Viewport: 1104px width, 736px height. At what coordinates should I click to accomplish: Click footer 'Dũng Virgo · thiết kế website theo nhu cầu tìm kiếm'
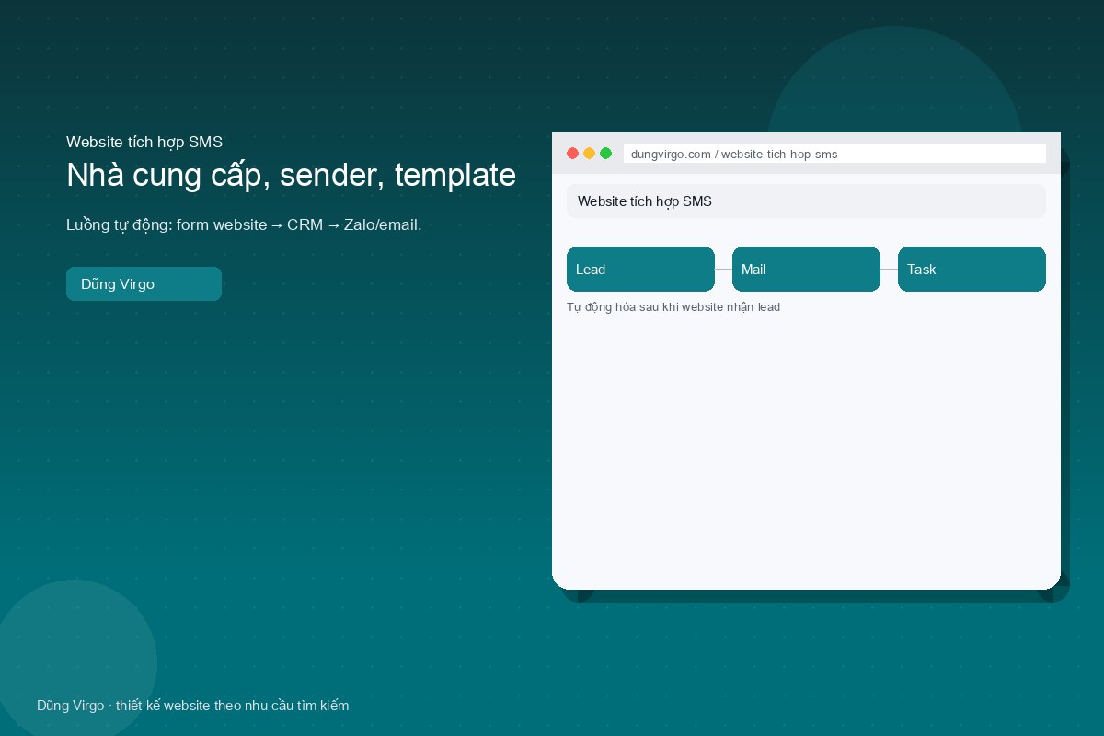point(193,706)
